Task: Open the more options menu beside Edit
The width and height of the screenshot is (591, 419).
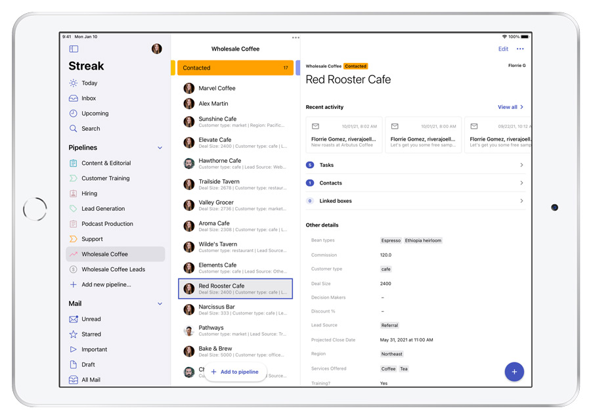Action: pos(520,49)
